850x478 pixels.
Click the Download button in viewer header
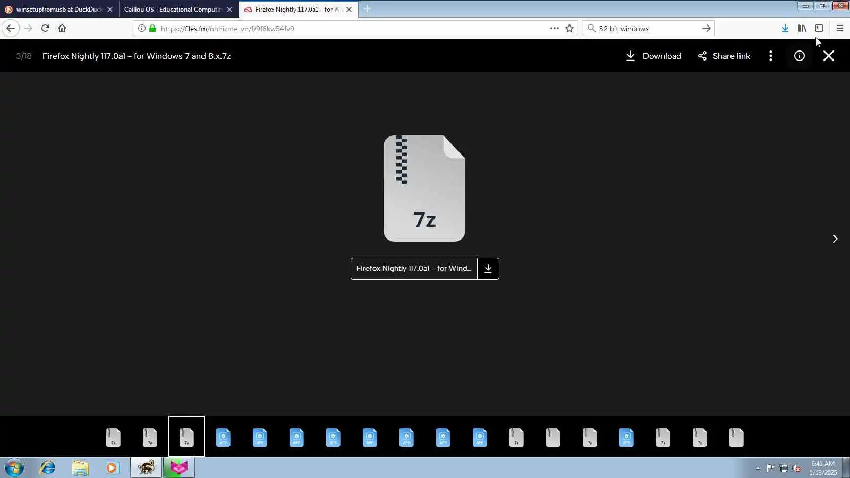tap(653, 56)
